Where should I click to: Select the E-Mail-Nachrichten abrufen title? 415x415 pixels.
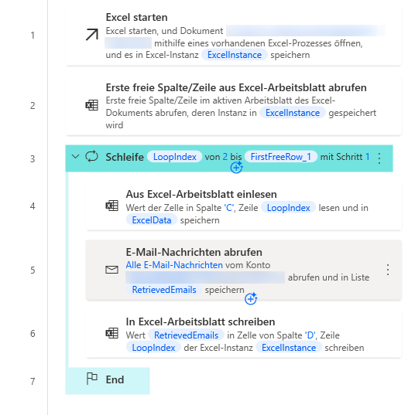click(x=194, y=252)
